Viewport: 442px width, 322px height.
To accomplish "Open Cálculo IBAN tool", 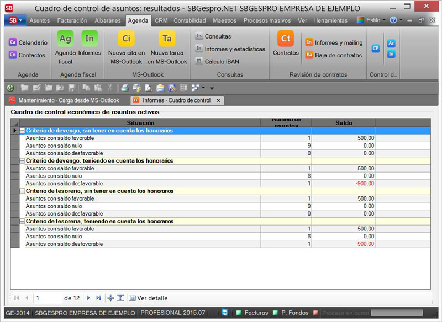I will [217, 61].
